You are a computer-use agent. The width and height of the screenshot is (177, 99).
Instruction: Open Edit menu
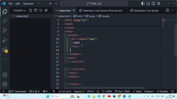18,4
